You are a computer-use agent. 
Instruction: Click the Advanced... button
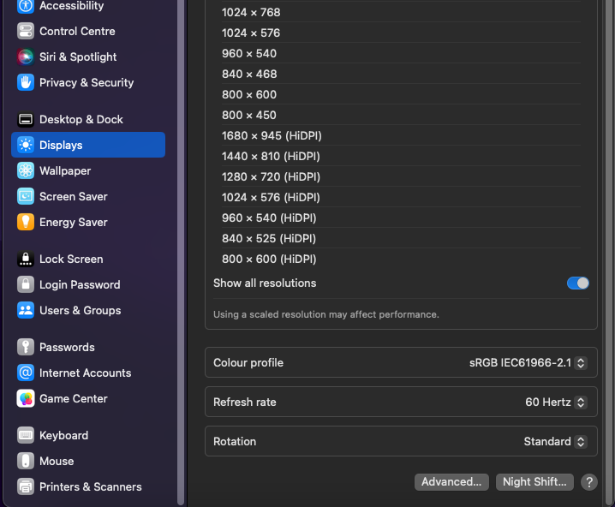pyautogui.click(x=451, y=481)
